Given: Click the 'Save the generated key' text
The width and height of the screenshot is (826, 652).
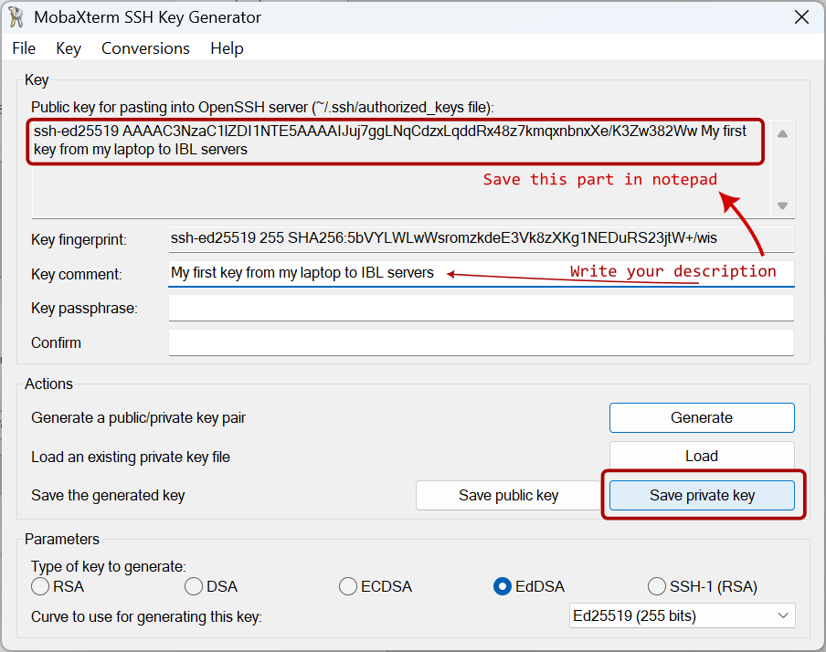Looking at the screenshot, I should pyautogui.click(x=108, y=496).
